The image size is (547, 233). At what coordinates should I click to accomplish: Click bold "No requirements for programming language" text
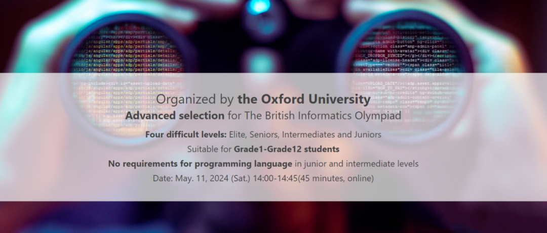click(200, 164)
